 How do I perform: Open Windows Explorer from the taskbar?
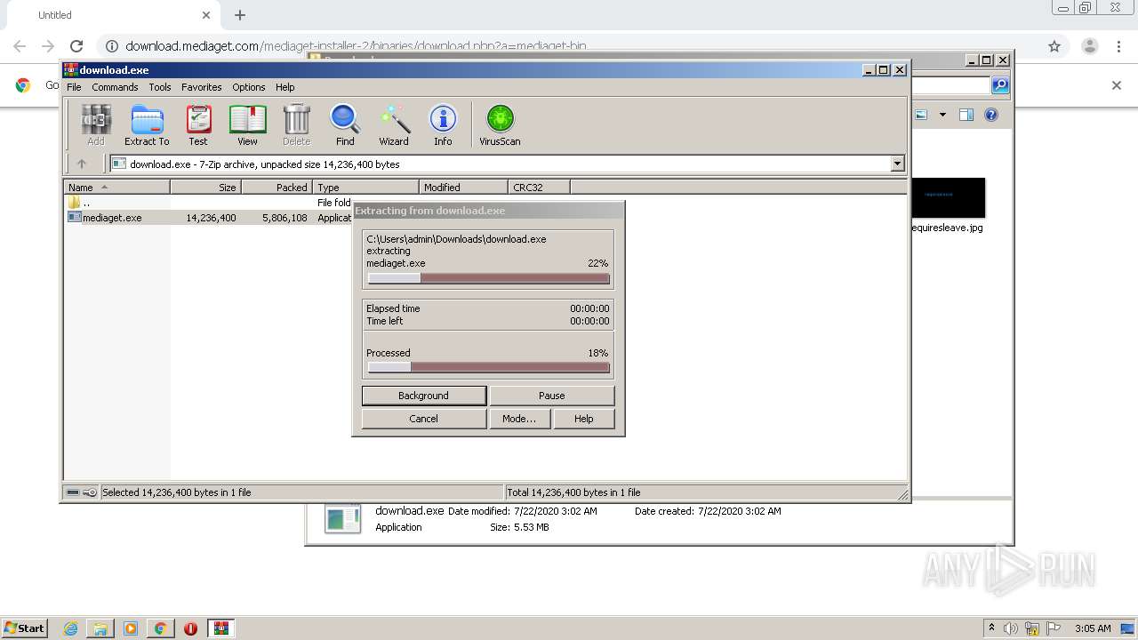pyautogui.click(x=100, y=628)
